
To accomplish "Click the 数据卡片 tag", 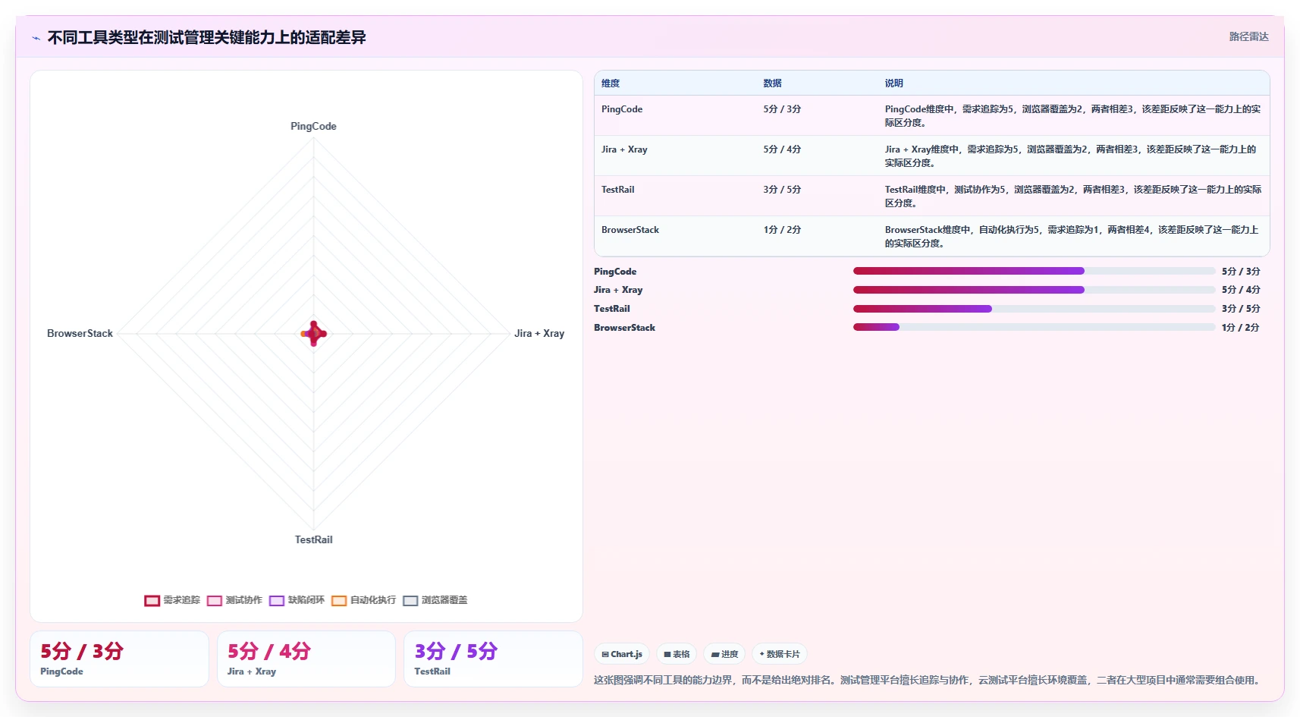I will 780,654.
